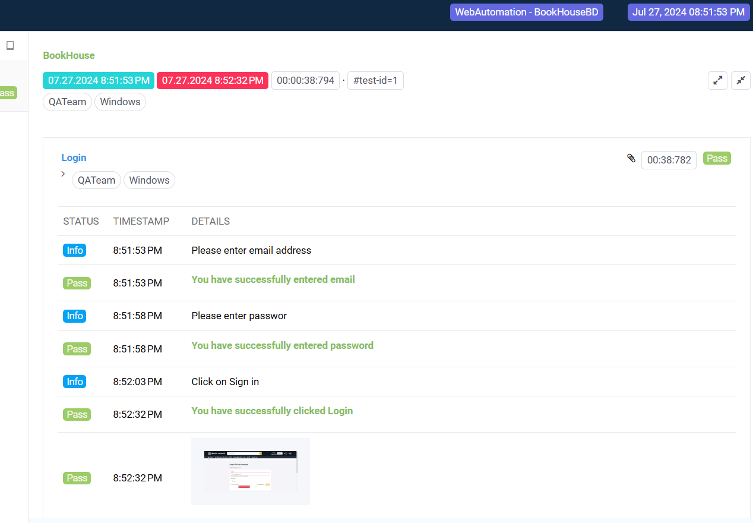Click the collapse all steps icon
This screenshot has height=523, width=753.
click(741, 80)
